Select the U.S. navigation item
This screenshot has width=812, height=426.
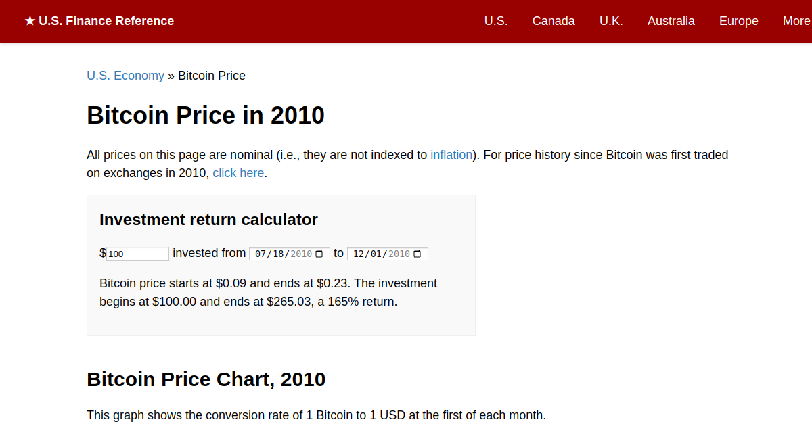[x=496, y=21]
